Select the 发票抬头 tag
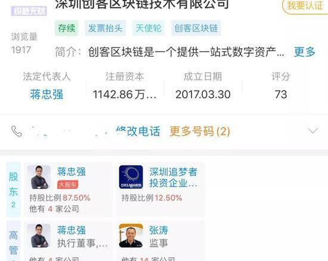Screen dimensions: 328x261 point(105,28)
